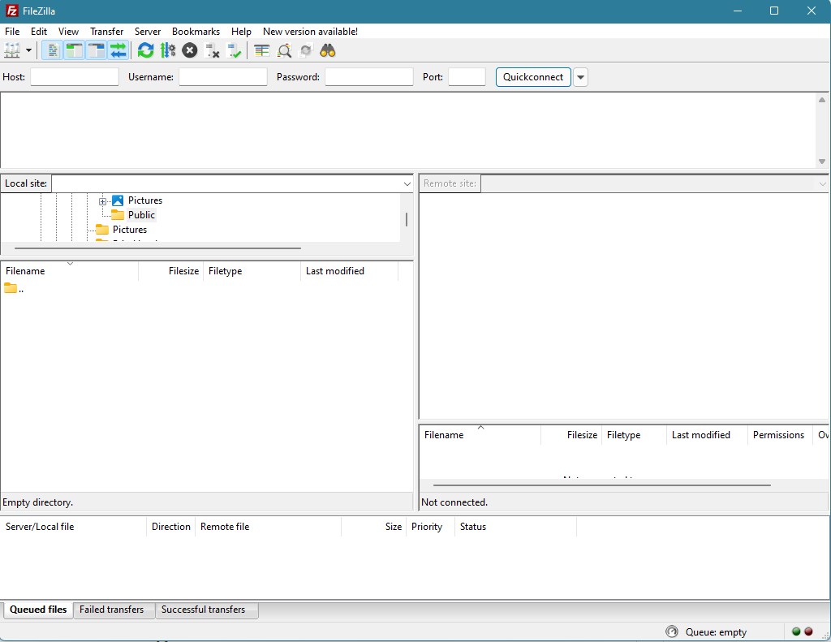
Task: Click the reconnect to last server icon
Action: click(235, 50)
